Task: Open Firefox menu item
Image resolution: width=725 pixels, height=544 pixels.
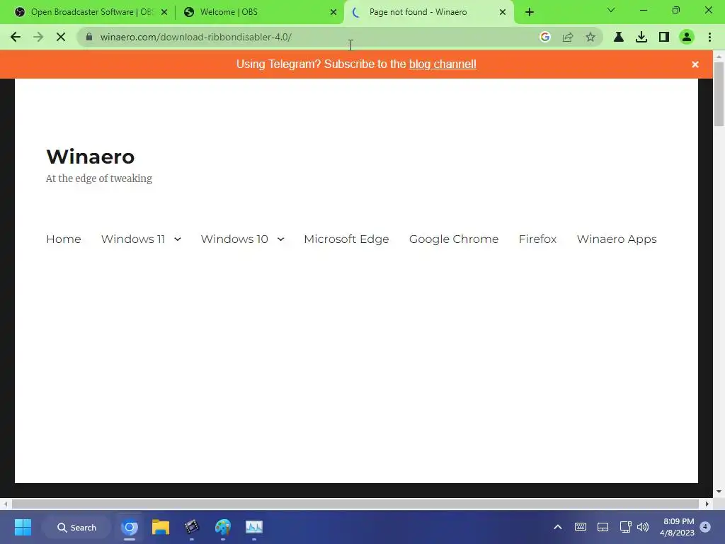Action: pyautogui.click(x=537, y=239)
